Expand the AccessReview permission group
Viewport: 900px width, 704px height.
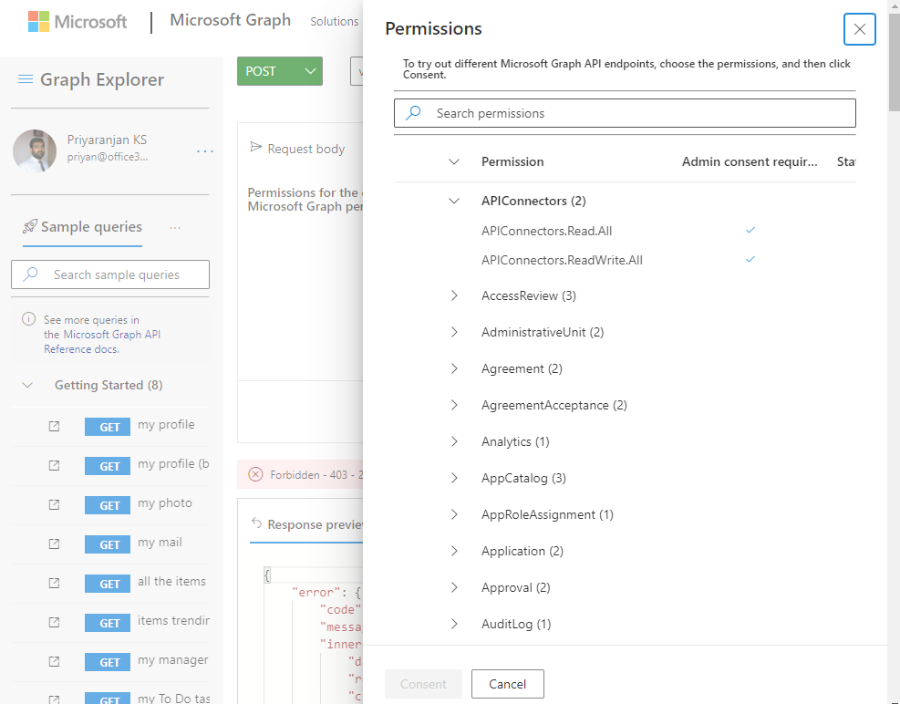[454, 295]
